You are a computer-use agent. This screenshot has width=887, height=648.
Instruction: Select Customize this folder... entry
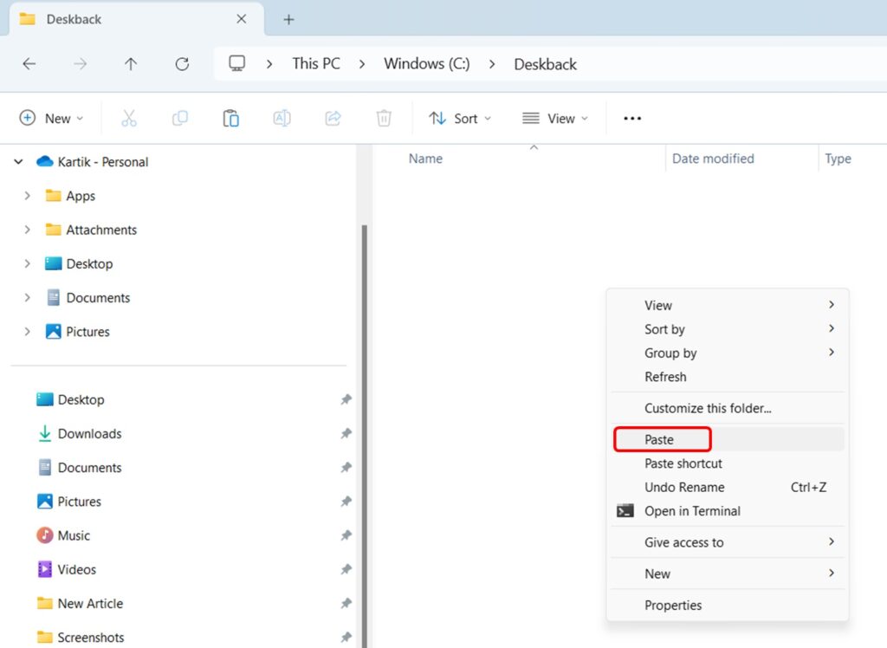coord(728,408)
